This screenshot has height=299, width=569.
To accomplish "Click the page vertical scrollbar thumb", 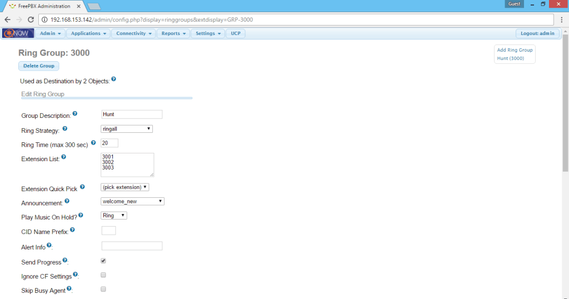I will (565, 103).
